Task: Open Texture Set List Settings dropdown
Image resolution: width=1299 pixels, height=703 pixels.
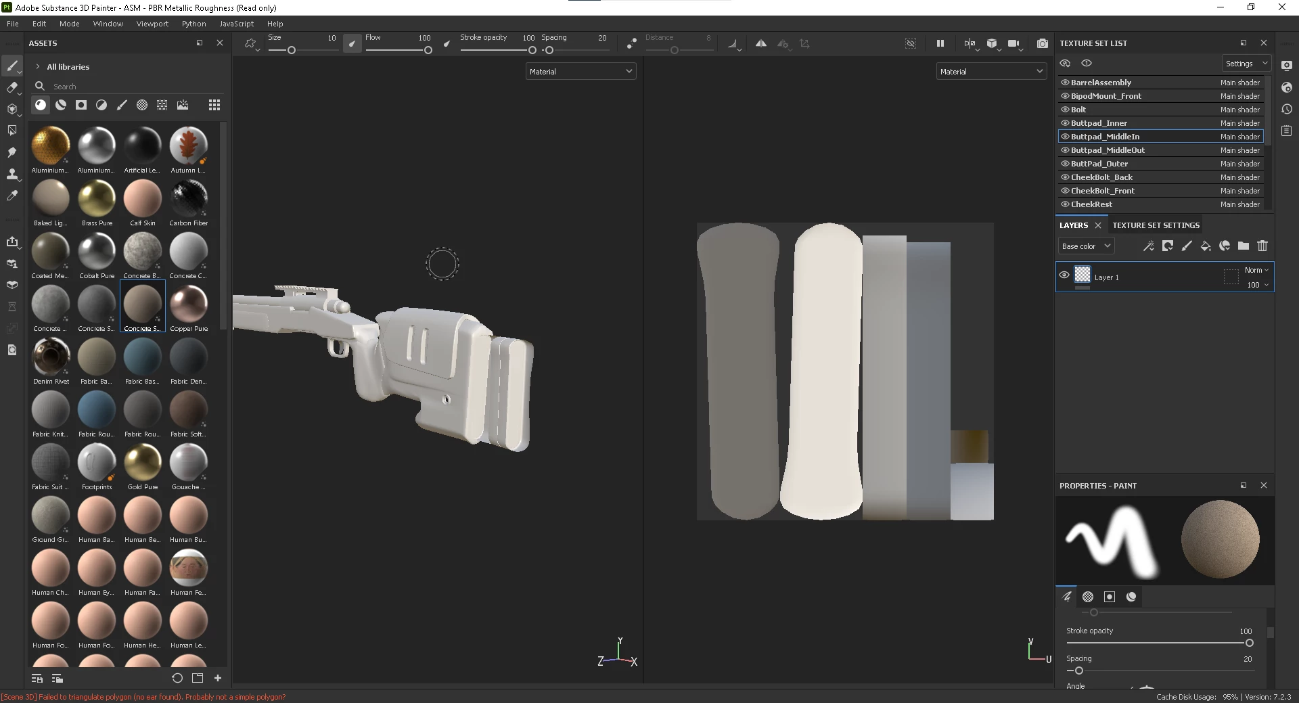Action: (x=1246, y=64)
